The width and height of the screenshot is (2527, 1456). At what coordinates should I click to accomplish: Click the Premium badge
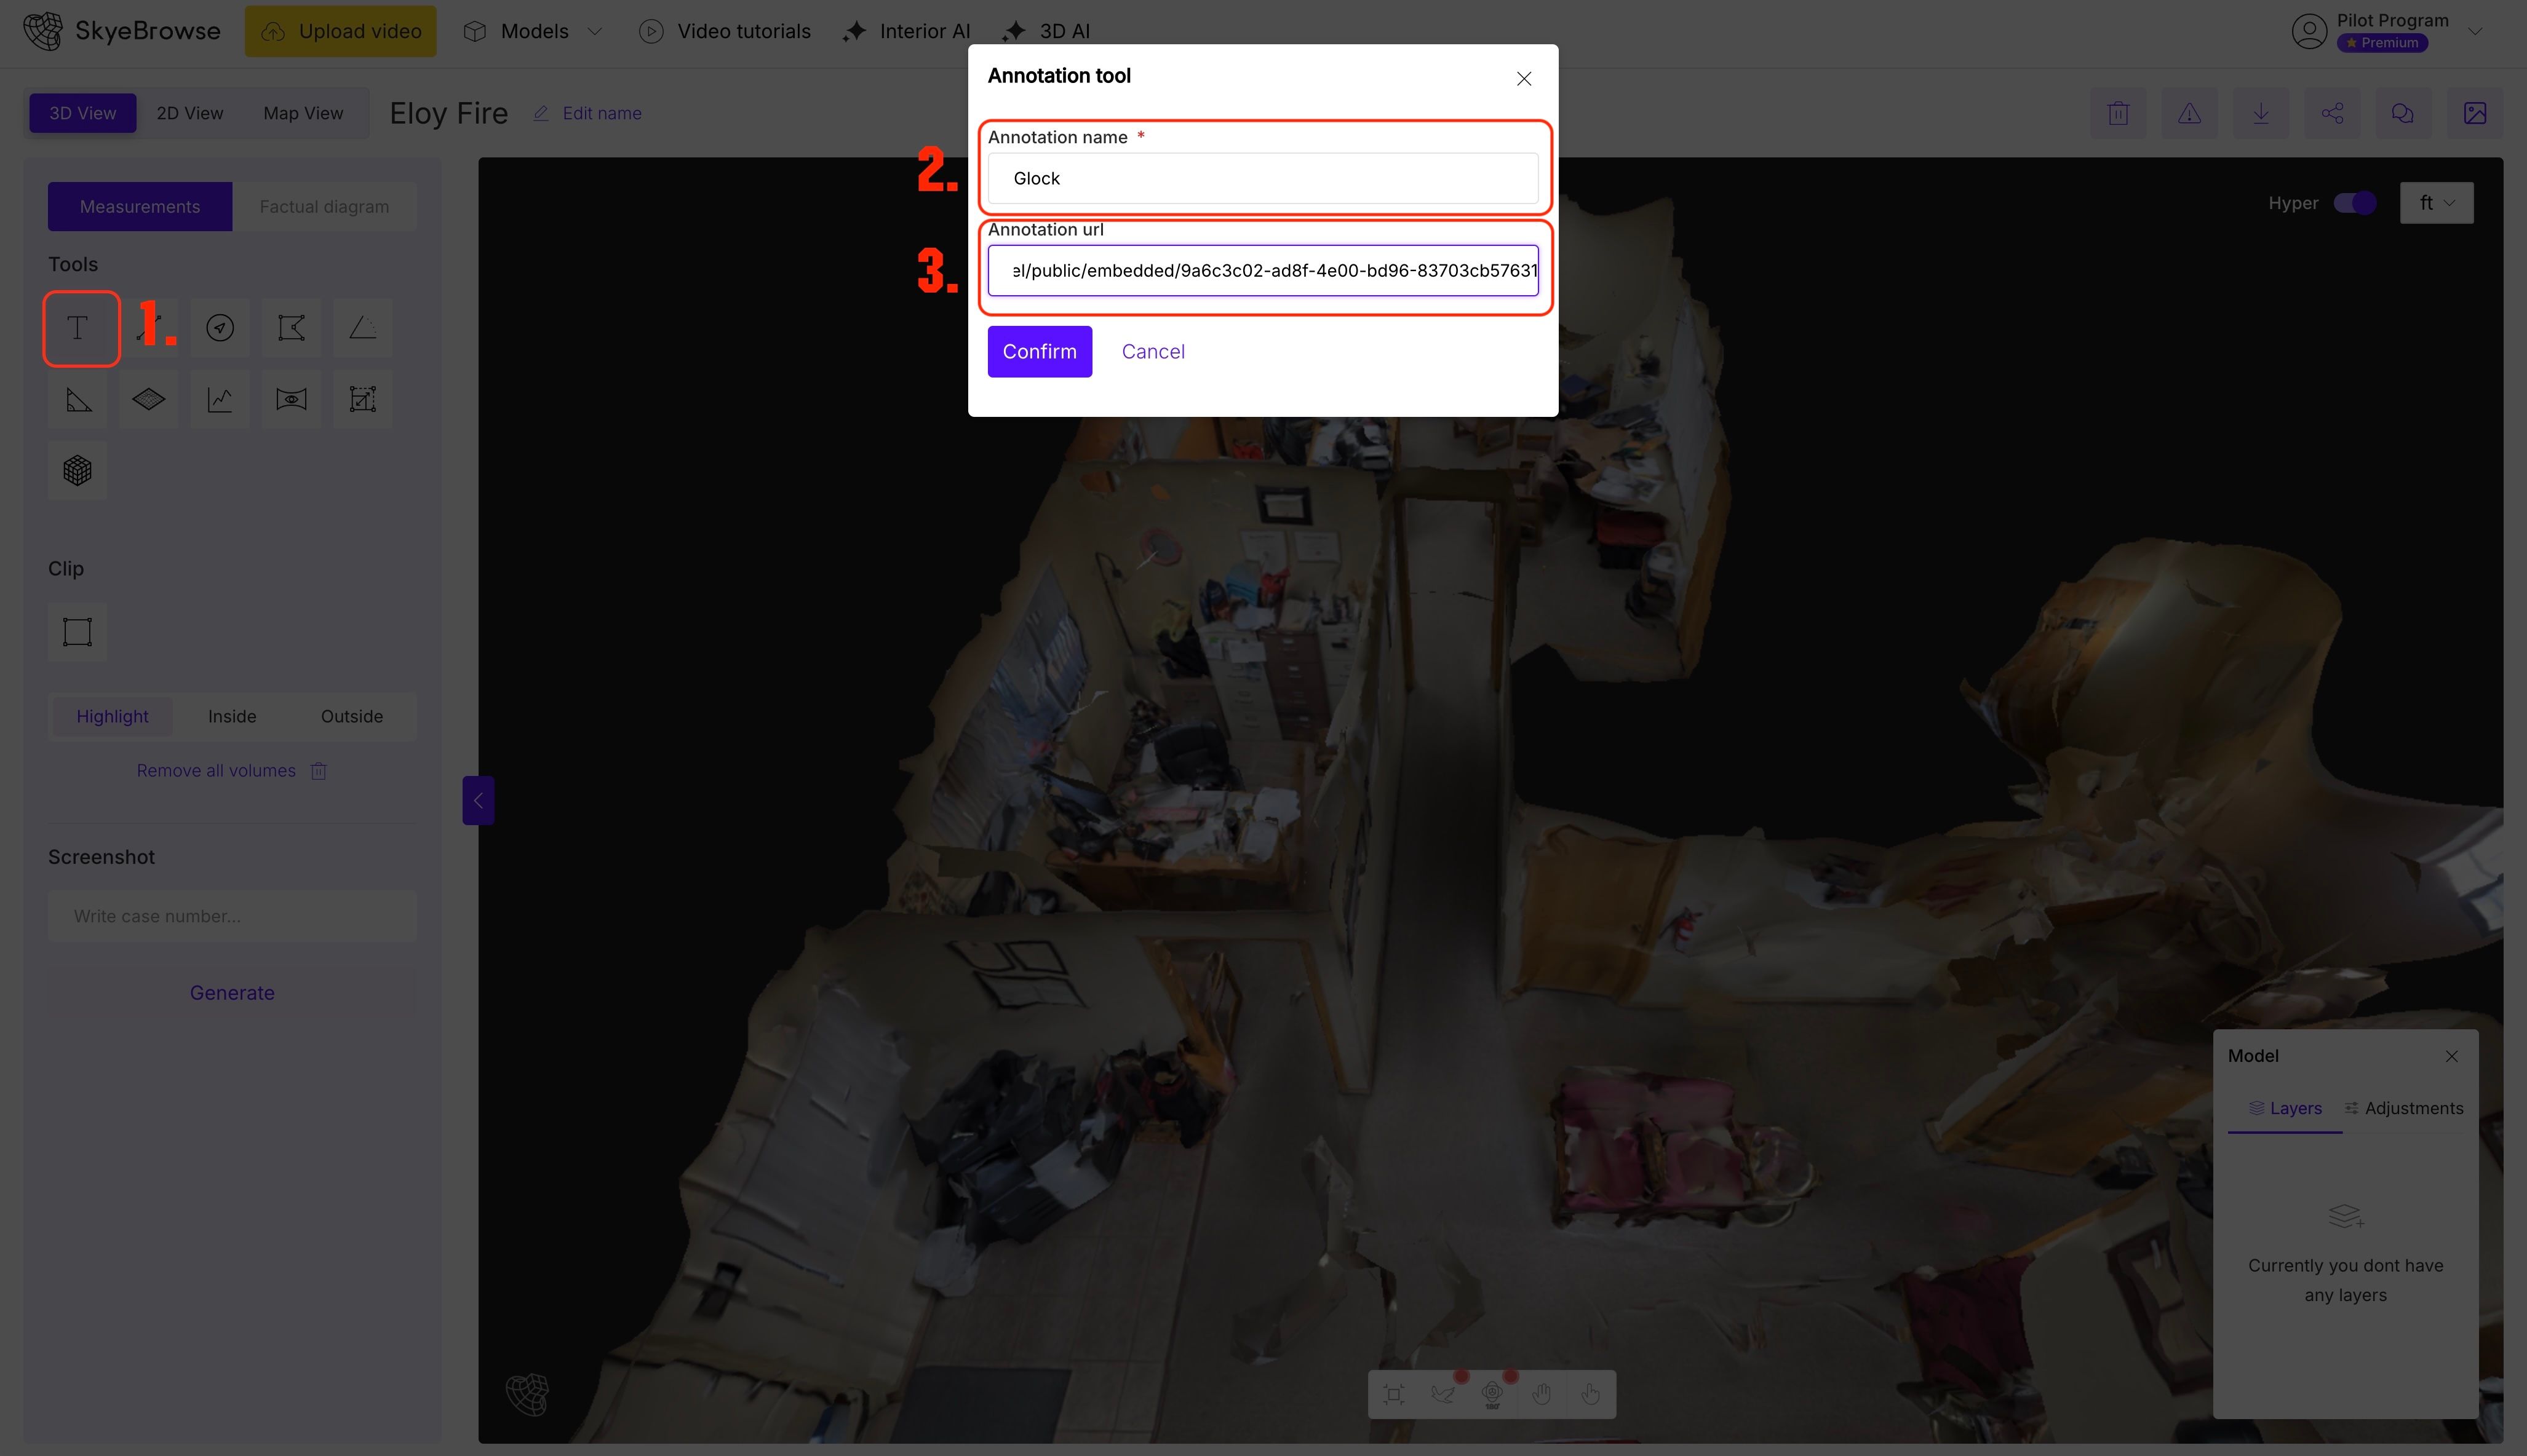tap(2382, 43)
